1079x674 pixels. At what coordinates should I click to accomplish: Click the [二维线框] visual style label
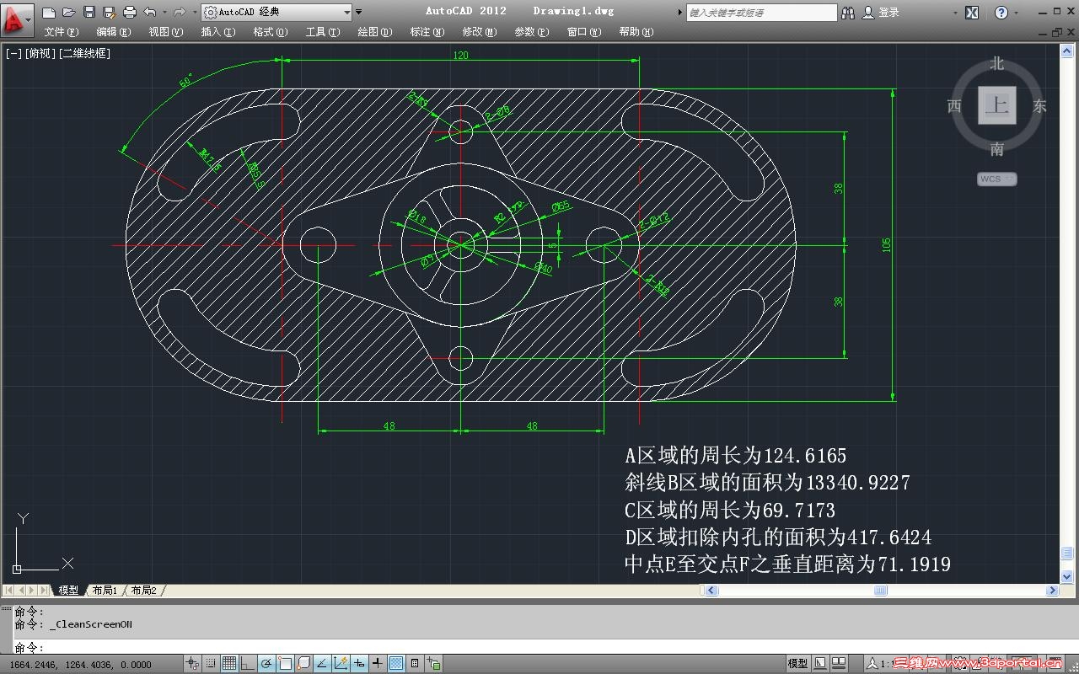click(84, 53)
